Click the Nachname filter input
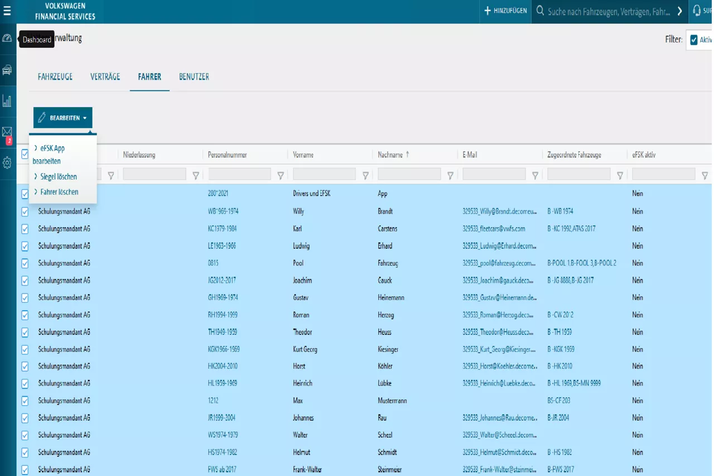The width and height of the screenshot is (714, 476). (x=409, y=174)
